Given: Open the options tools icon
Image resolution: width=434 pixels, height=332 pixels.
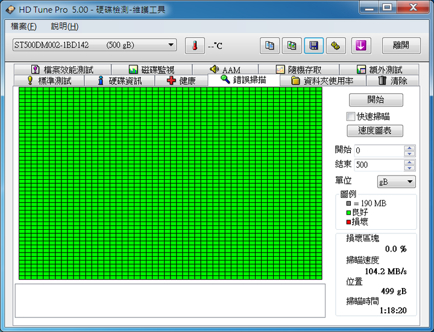Looking at the screenshot, I should pos(336,46).
